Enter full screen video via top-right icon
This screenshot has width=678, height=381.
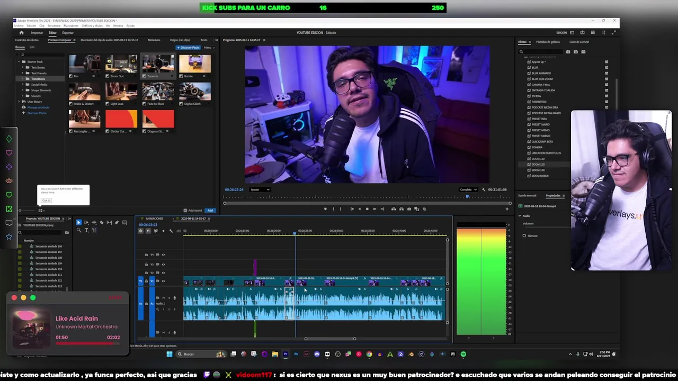[613, 33]
